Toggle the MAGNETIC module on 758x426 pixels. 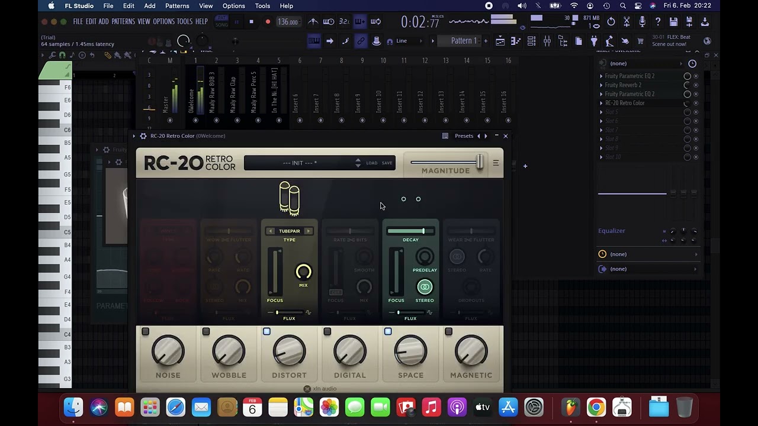[x=448, y=331]
